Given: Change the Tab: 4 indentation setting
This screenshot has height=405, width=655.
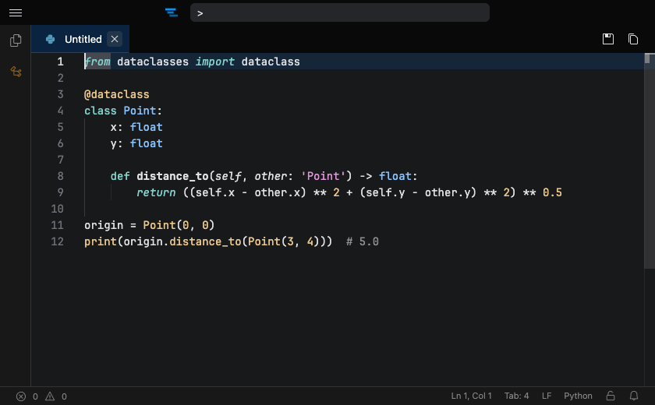Looking at the screenshot, I should (x=516, y=396).
